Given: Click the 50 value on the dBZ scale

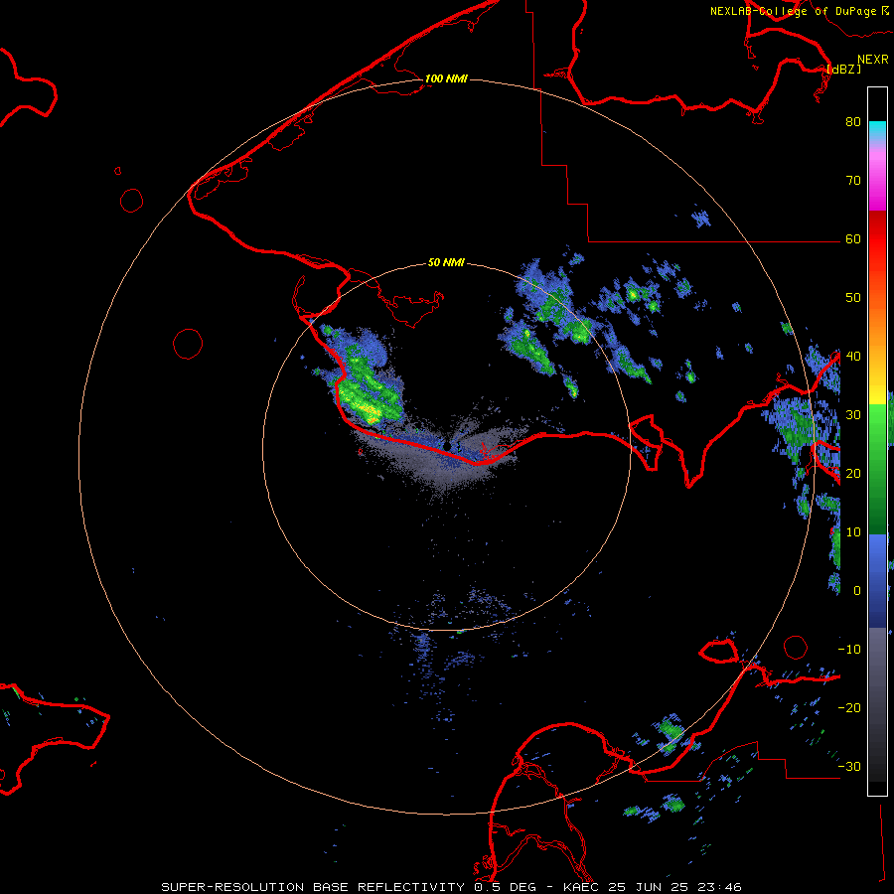Looking at the screenshot, I should coord(853,298).
